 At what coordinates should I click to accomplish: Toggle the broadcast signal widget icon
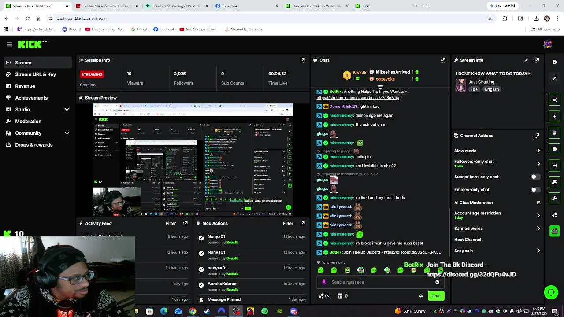coord(555,166)
